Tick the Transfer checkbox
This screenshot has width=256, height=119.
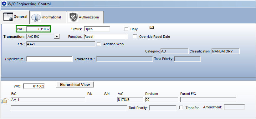pos(181,107)
